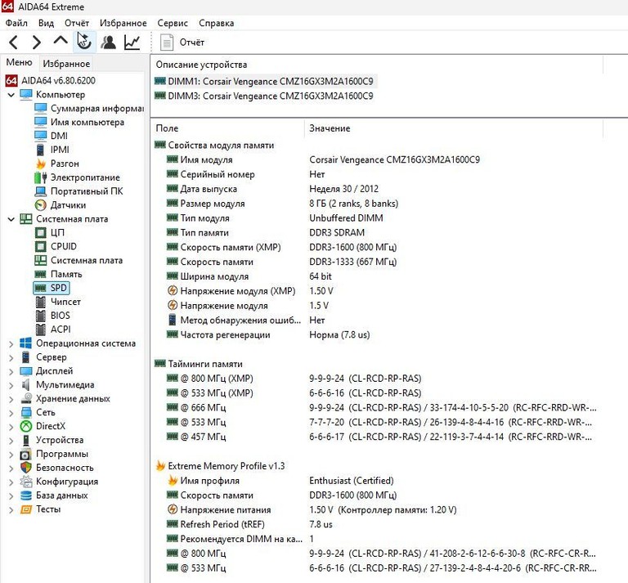628x583 pixels.
Task: Click the Extreme Memory Profile v1.3 flame icon
Action: click(x=160, y=466)
